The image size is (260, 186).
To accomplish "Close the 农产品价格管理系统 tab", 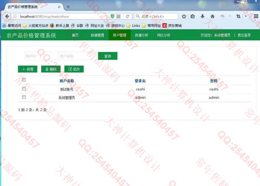I will pos(59,7).
